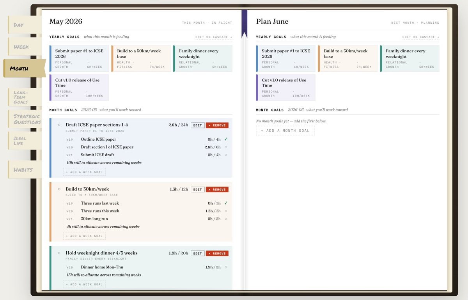This screenshot has width=468, height=300.
Task: Click the May 2026 page title
Action: pos(66,21)
